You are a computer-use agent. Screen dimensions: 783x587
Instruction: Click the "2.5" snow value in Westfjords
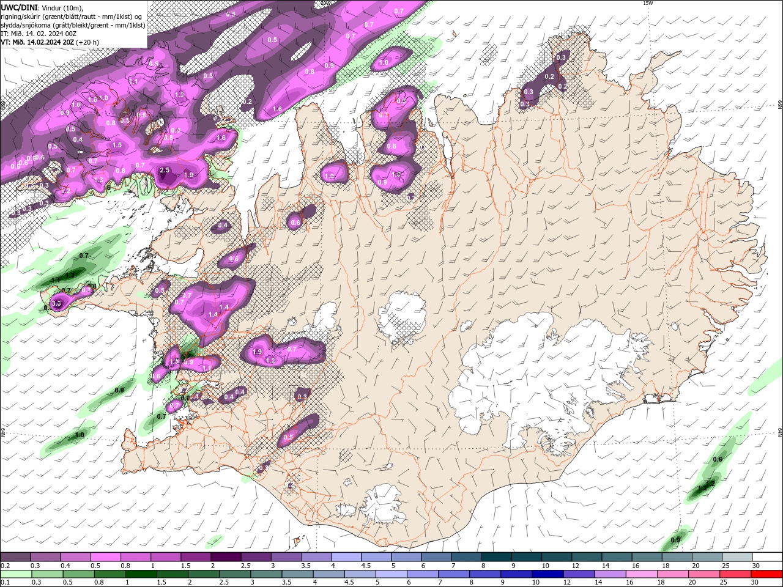tap(165, 170)
